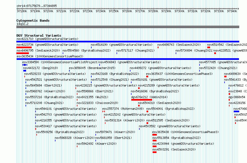Open variant nsv4544101 label

(x=66, y=109)
